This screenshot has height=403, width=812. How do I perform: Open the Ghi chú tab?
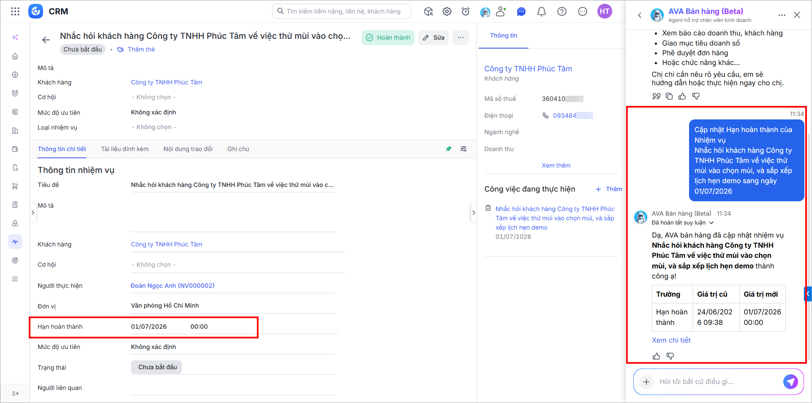238,149
